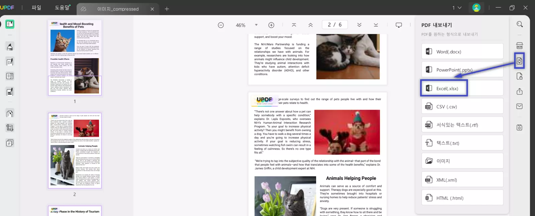Select page 3 thumbnail with Tourism title
The image size is (535, 216).
(x=75, y=211)
